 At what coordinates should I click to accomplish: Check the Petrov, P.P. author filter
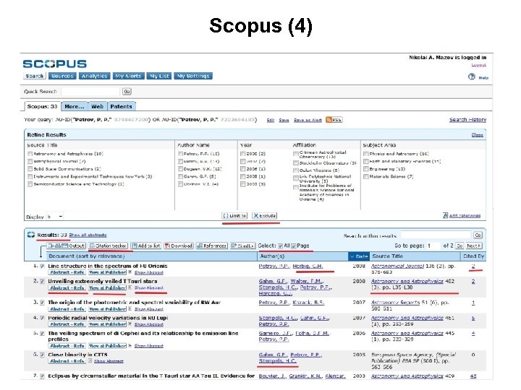click(x=180, y=154)
